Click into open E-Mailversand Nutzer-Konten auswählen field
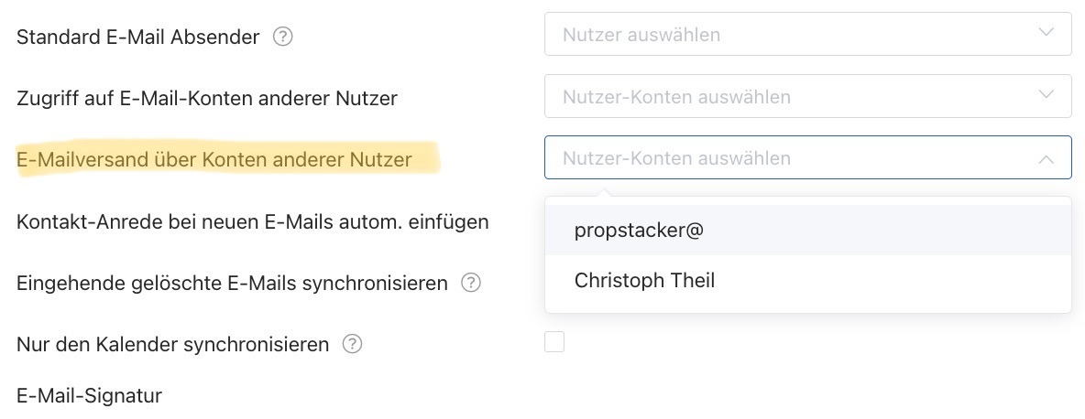This screenshot has height=419, width=1085. 807,157
